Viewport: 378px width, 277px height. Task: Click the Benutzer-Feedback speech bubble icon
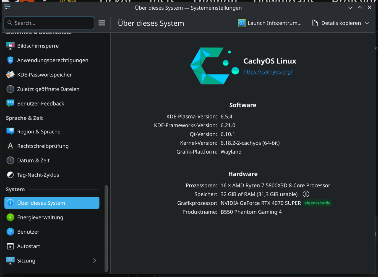tap(10, 104)
